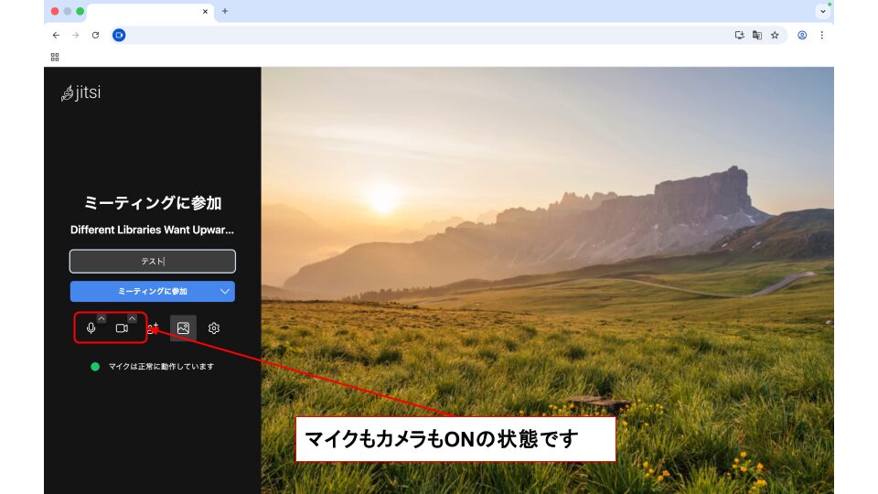Click the display name field containing テスト

coord(153,262)
